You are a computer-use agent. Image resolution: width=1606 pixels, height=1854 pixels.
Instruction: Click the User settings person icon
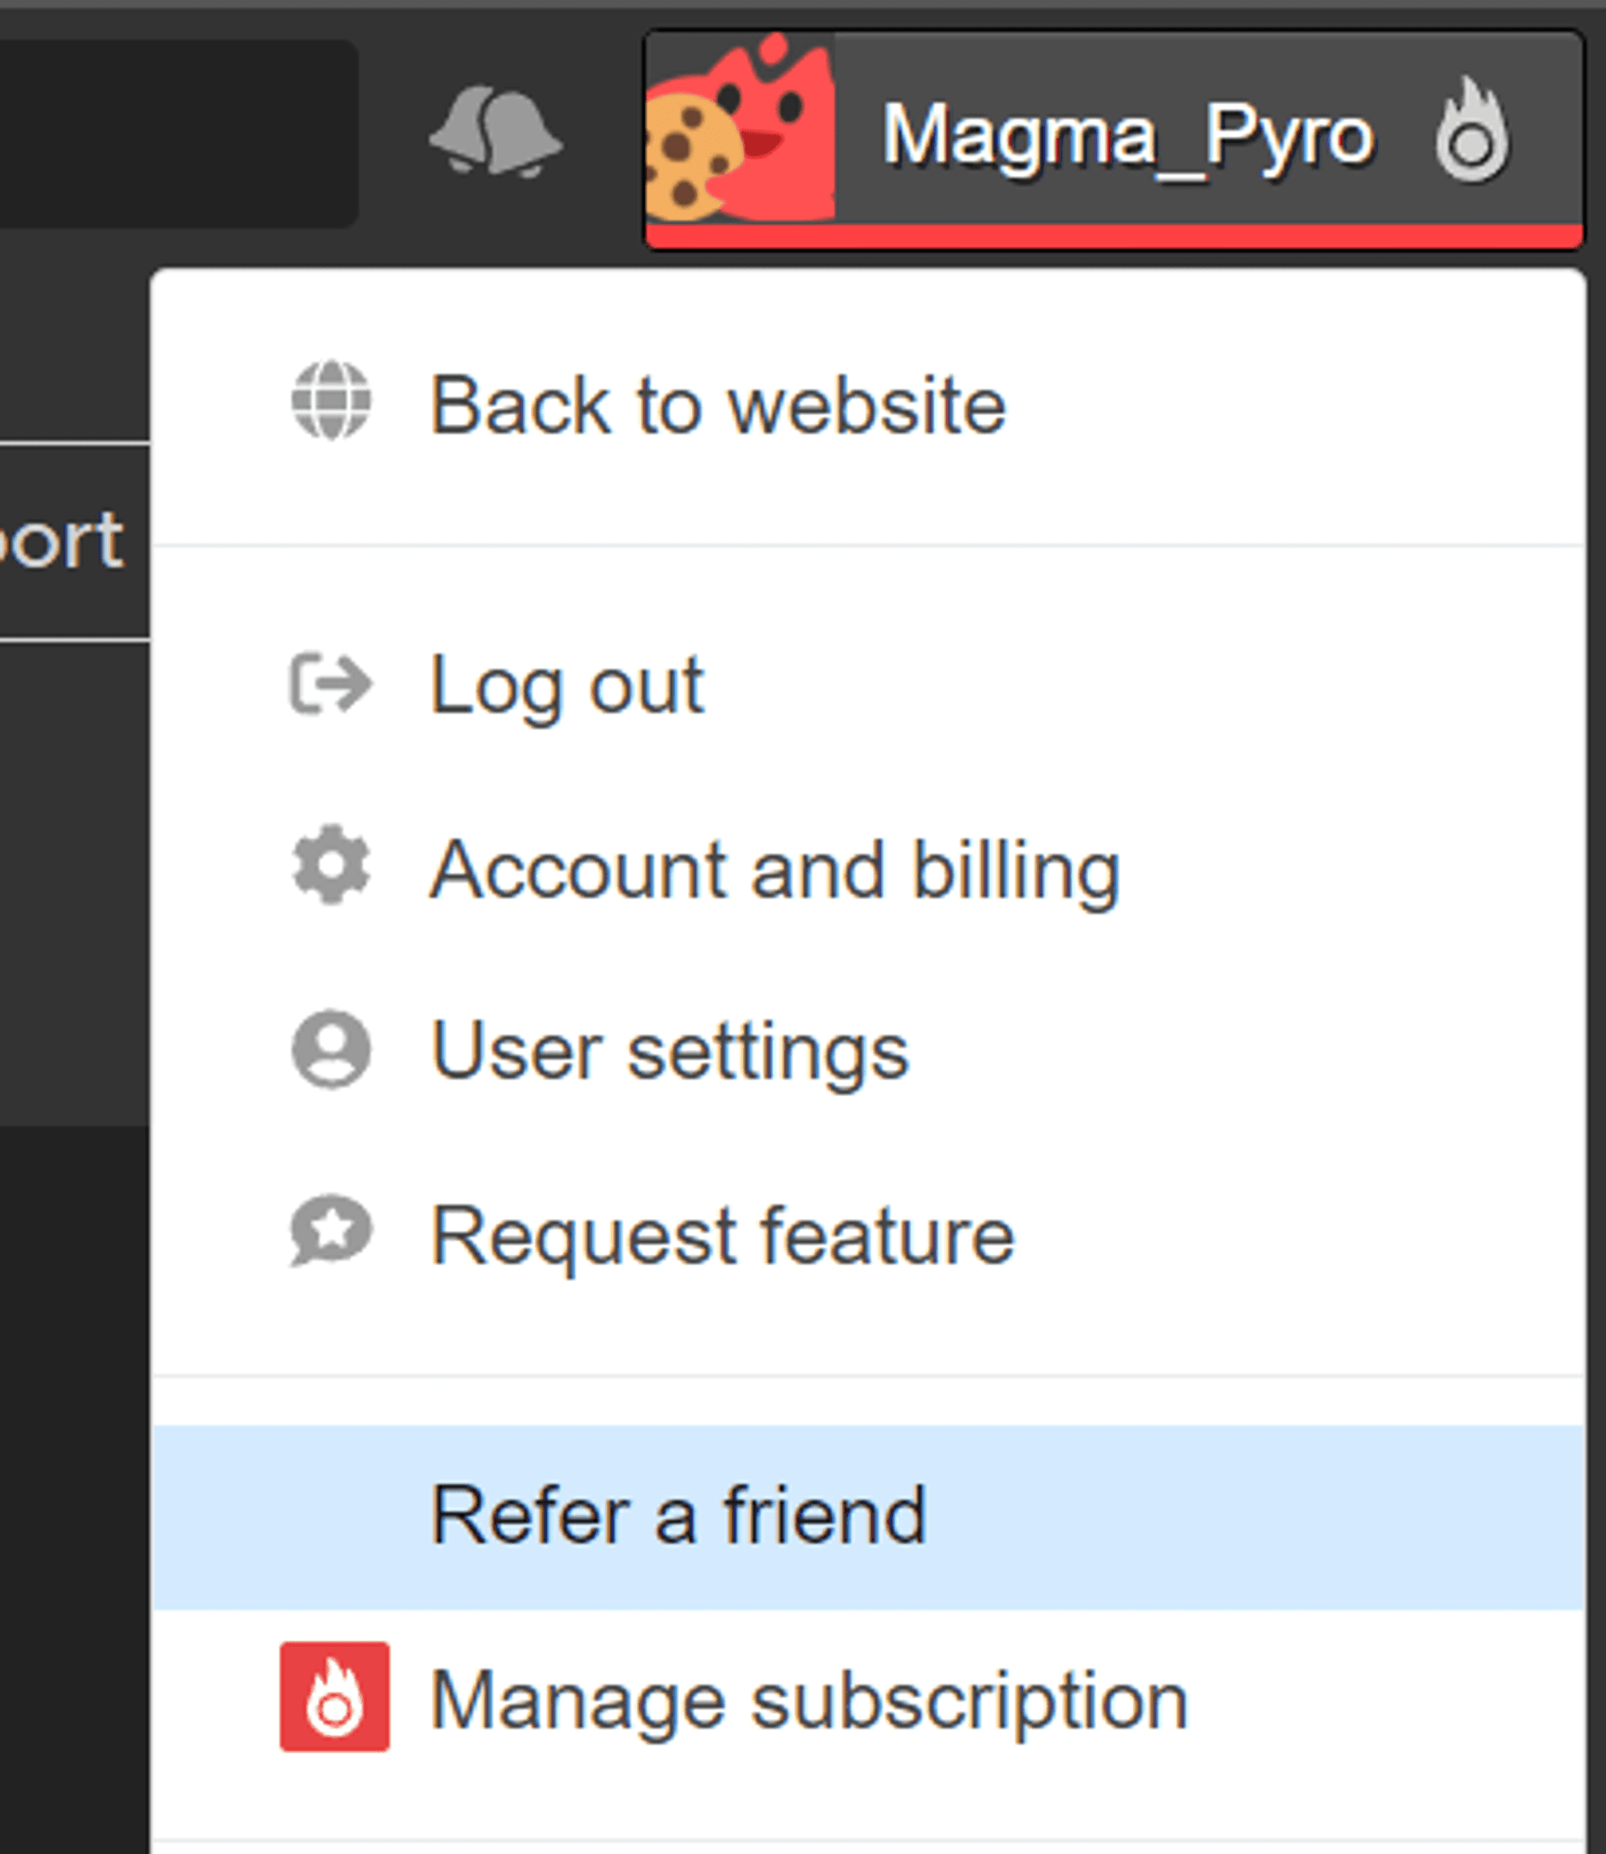click(x=331, y=1049)
